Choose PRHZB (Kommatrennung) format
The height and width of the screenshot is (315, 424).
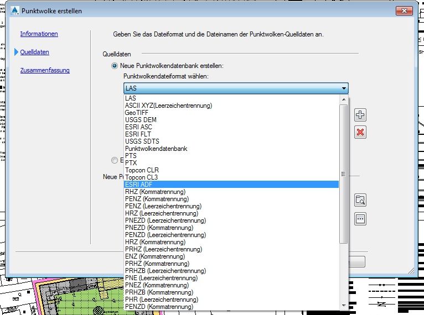tap(231, 292)
